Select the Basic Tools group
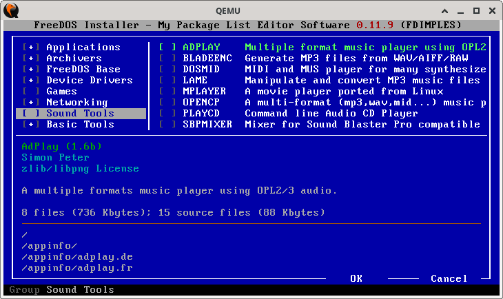Screen dimensions: 503x299 click(x=80, y=124)
